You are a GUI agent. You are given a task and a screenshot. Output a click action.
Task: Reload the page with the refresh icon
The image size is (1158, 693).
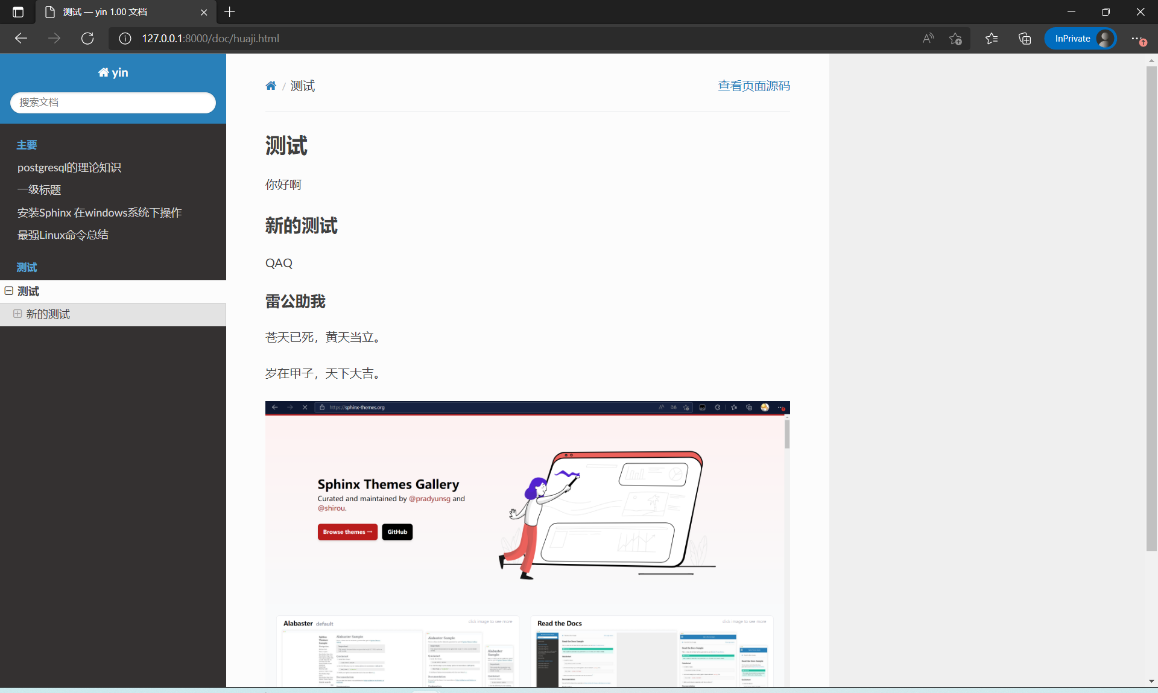(87, 39)
